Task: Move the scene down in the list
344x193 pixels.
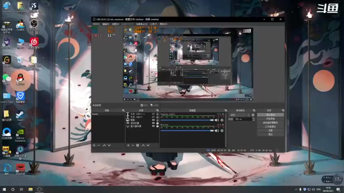Action: 109,145
